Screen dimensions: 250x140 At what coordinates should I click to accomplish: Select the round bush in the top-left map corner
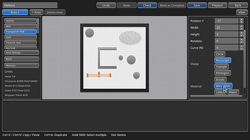89,33
